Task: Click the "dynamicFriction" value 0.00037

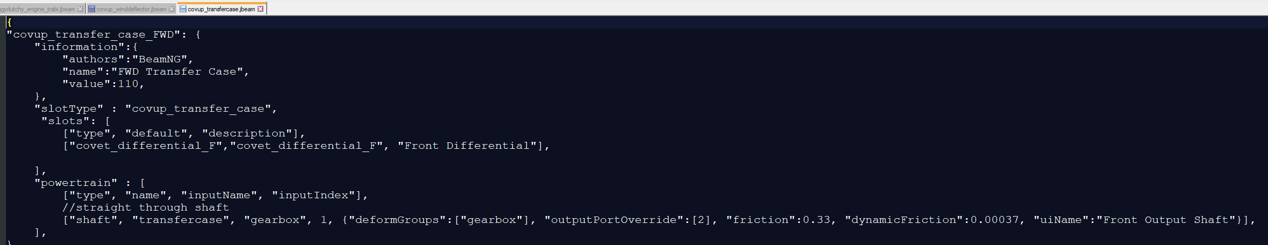Action: coord(995,220)
